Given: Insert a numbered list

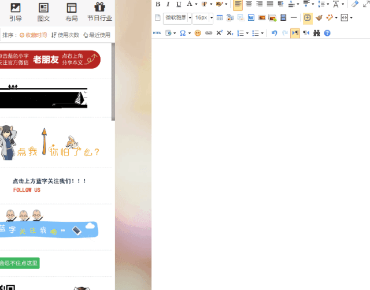Looking at the screenshot, I should click(240, 33).
